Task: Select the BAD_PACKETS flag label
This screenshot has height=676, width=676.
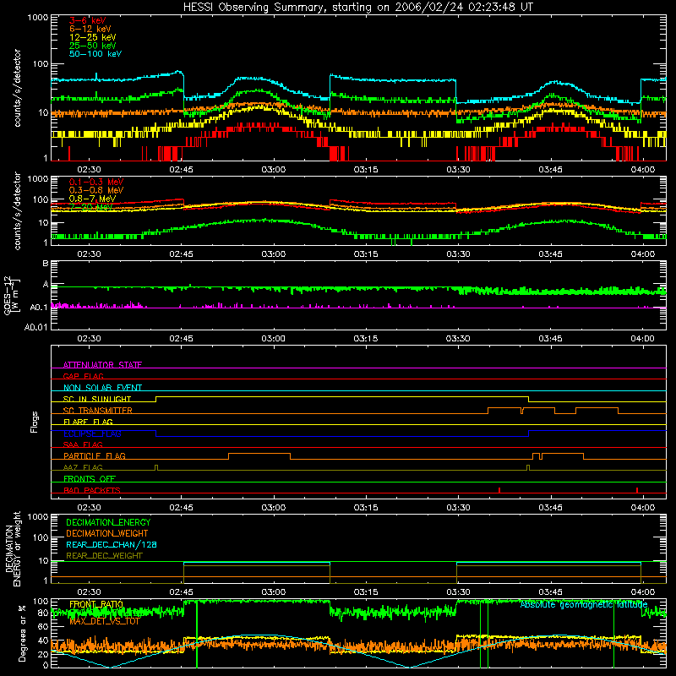Action: pyautogui.click(x=92, y=490)
